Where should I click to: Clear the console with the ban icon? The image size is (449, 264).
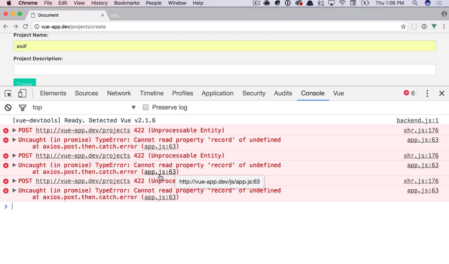pyautogui.click(x=8, y=108)
